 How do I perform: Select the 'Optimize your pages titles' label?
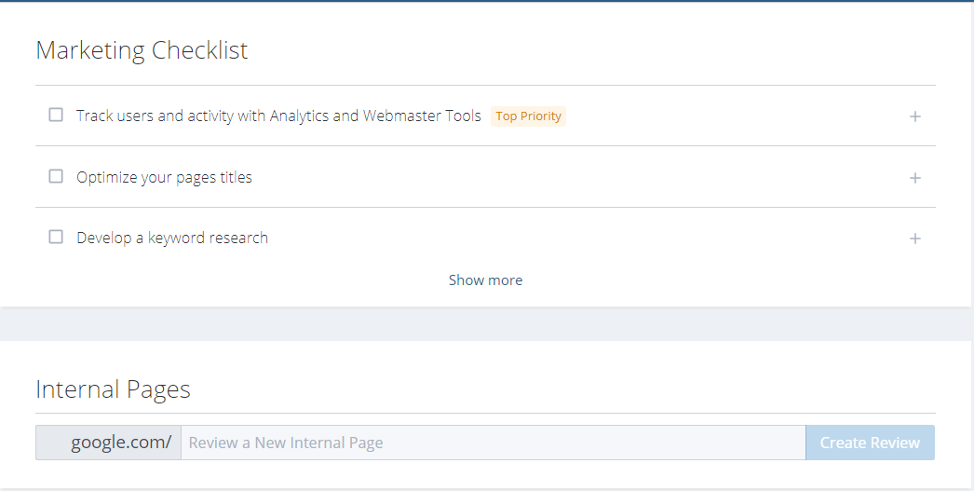(x=164, y=177)
